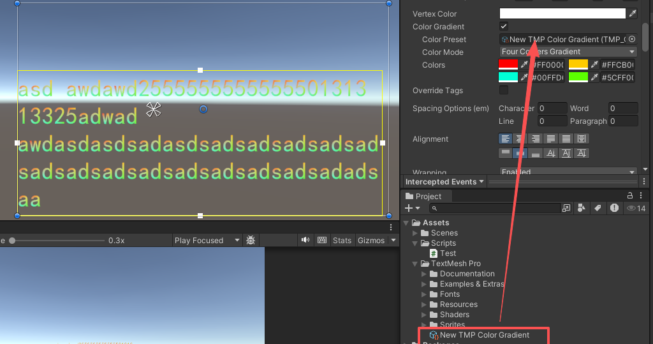653x344 pixels.
Task: Expand the Examples & Extras folder
Action: [424, 284]
